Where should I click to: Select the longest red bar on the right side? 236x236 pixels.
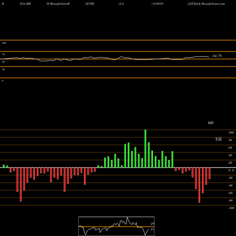point(199,185)
